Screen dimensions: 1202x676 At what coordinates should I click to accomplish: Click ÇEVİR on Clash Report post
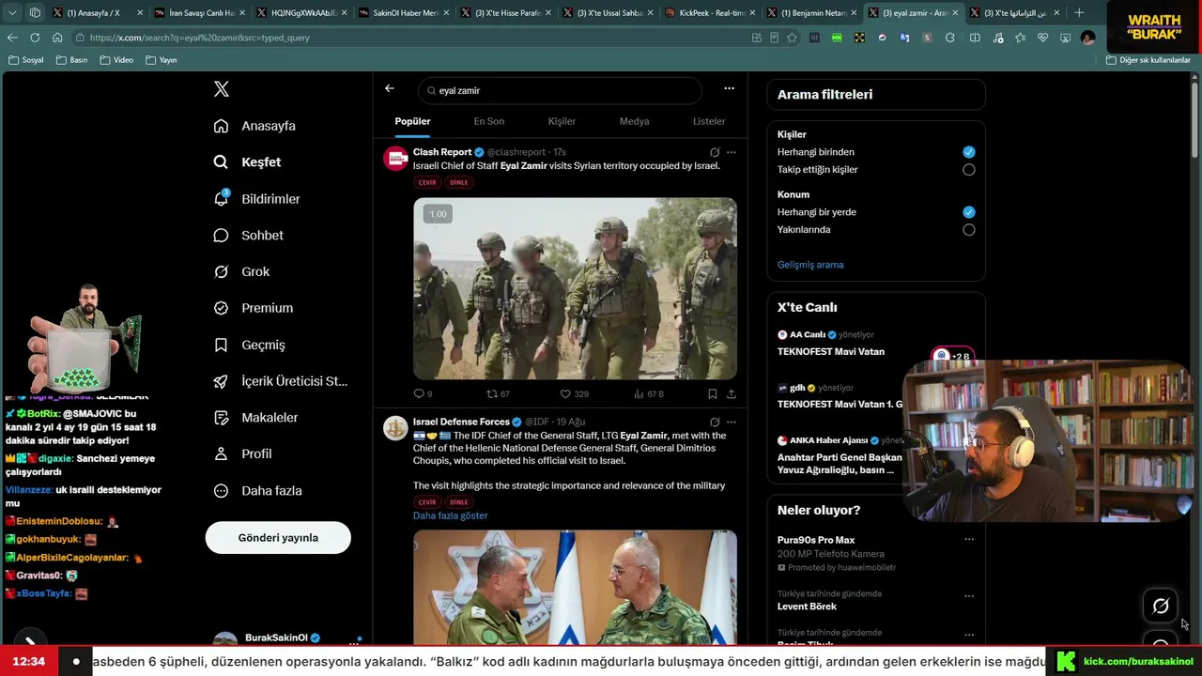(427, 183)
